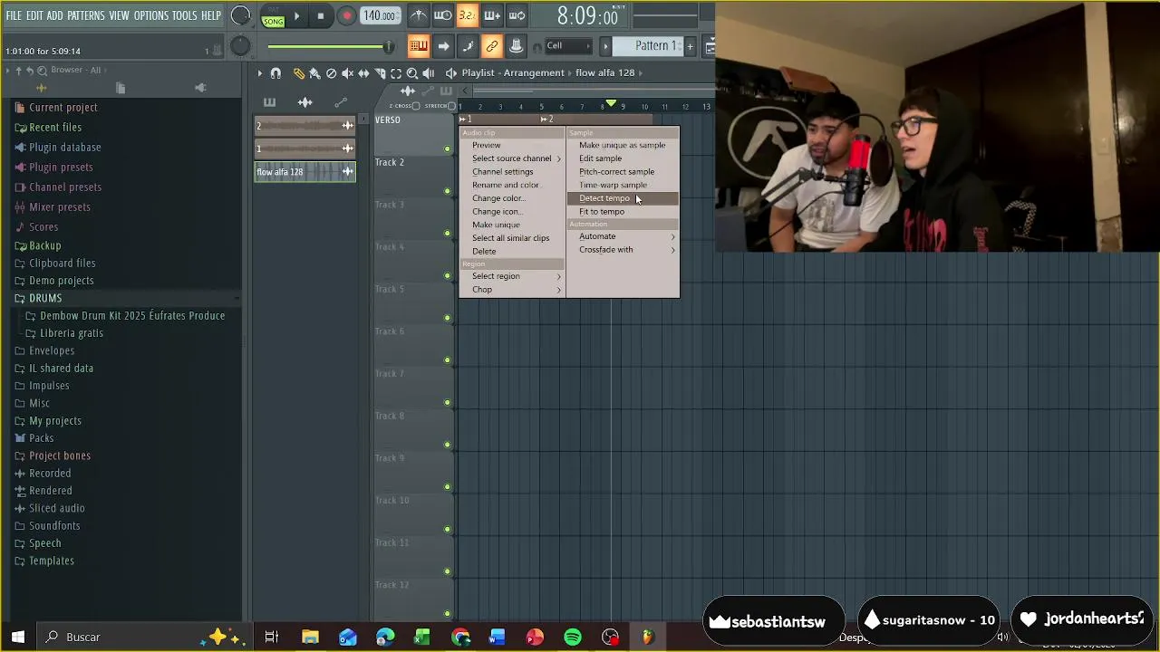The width and height of the screenshot is (1160, 652).
Task: Toggle the countdown before recording icon
Action: click(x=467, y=15)
